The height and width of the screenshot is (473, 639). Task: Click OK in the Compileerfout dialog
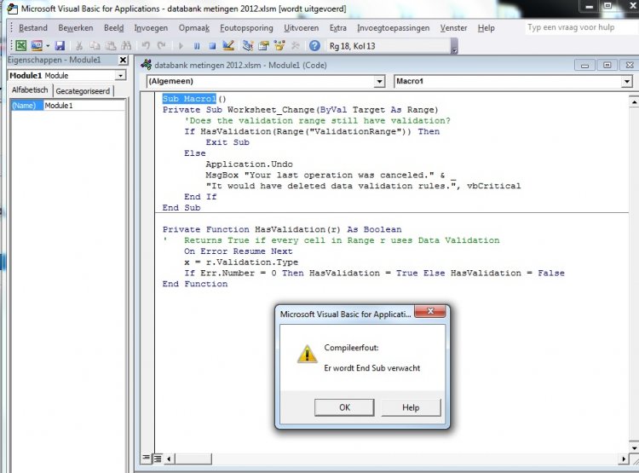(344, 407)
